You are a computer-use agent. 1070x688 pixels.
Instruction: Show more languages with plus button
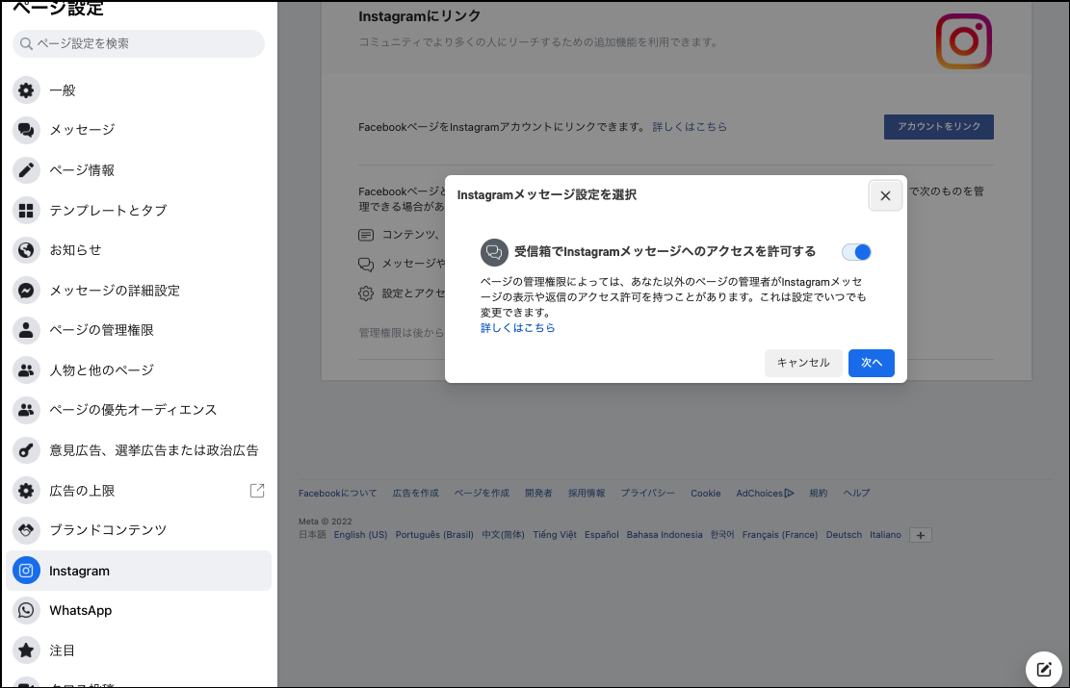[921, 535]
